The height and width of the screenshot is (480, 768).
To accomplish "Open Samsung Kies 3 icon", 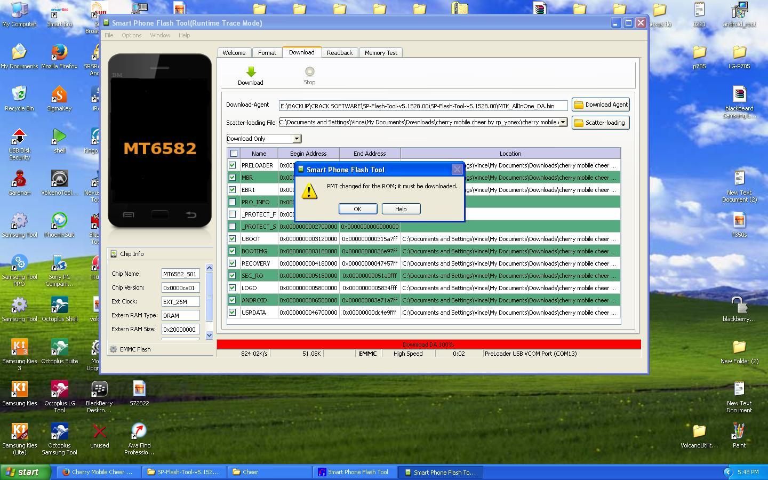I will (x=19, y=347).
